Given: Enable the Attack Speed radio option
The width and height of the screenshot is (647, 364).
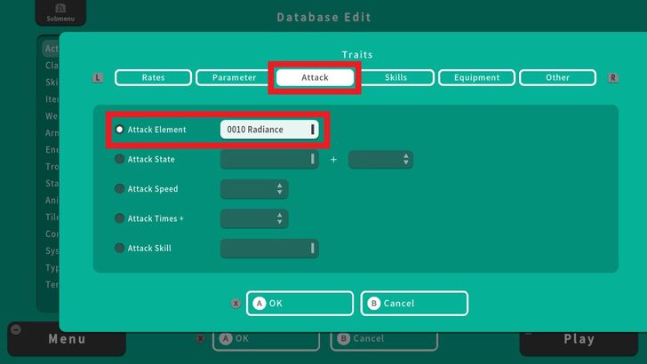Looking at the screenshot, I should pos(120,189).
